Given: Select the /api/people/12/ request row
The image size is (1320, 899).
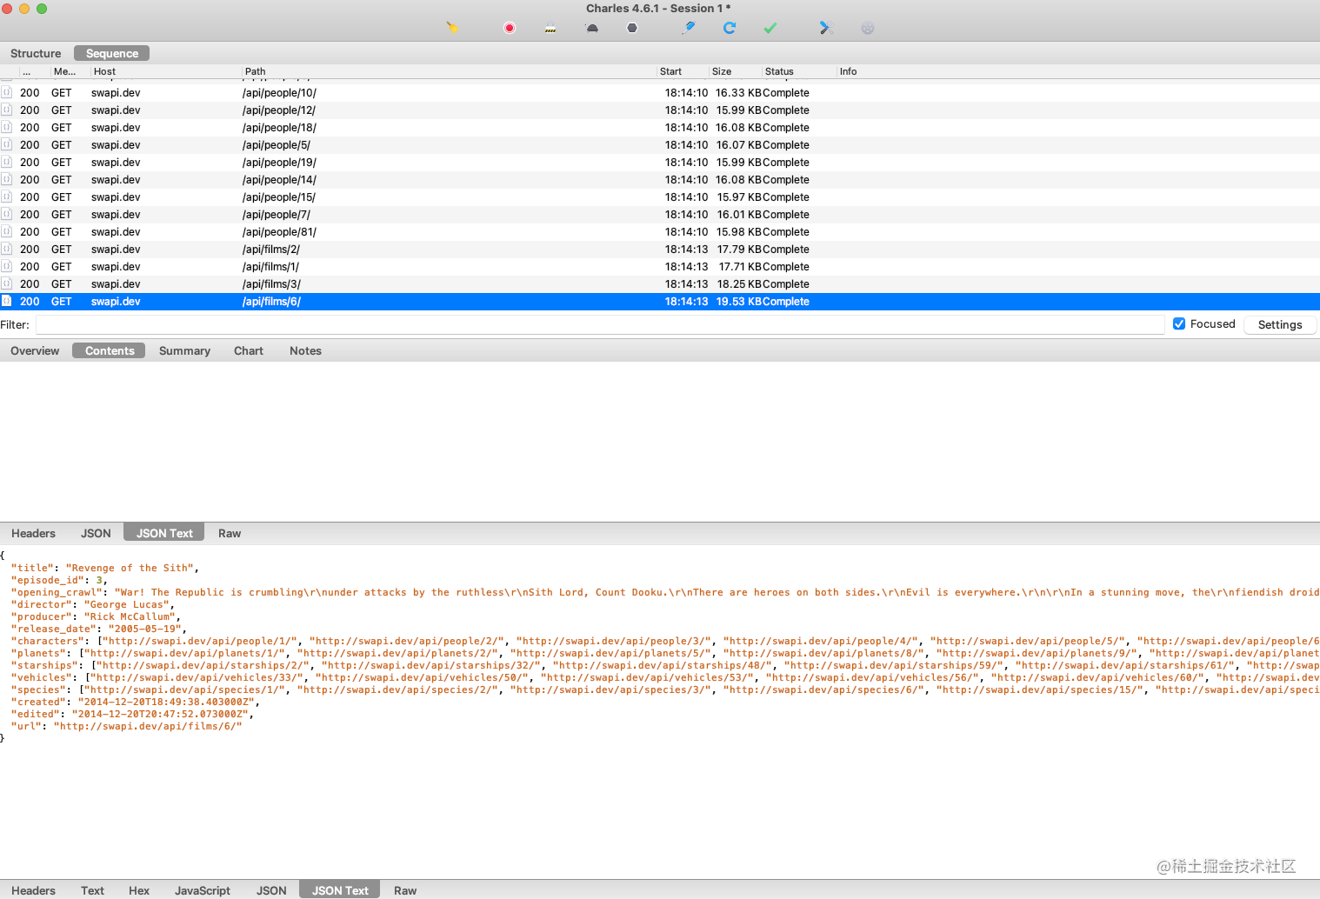Looking at the screenshot, I should coord(660,110).
